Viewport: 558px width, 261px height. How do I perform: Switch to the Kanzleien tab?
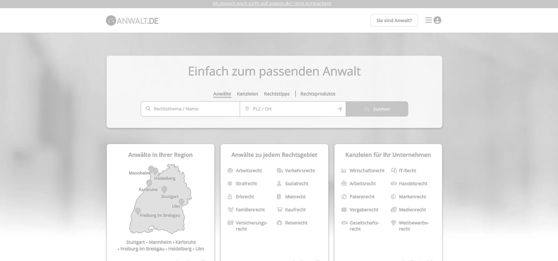coord(248,94)
